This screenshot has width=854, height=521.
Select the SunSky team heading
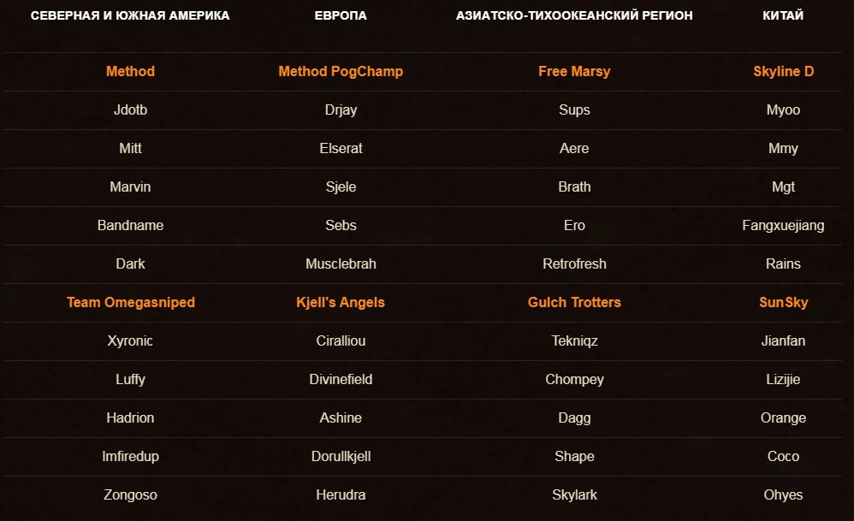(783, 302)
